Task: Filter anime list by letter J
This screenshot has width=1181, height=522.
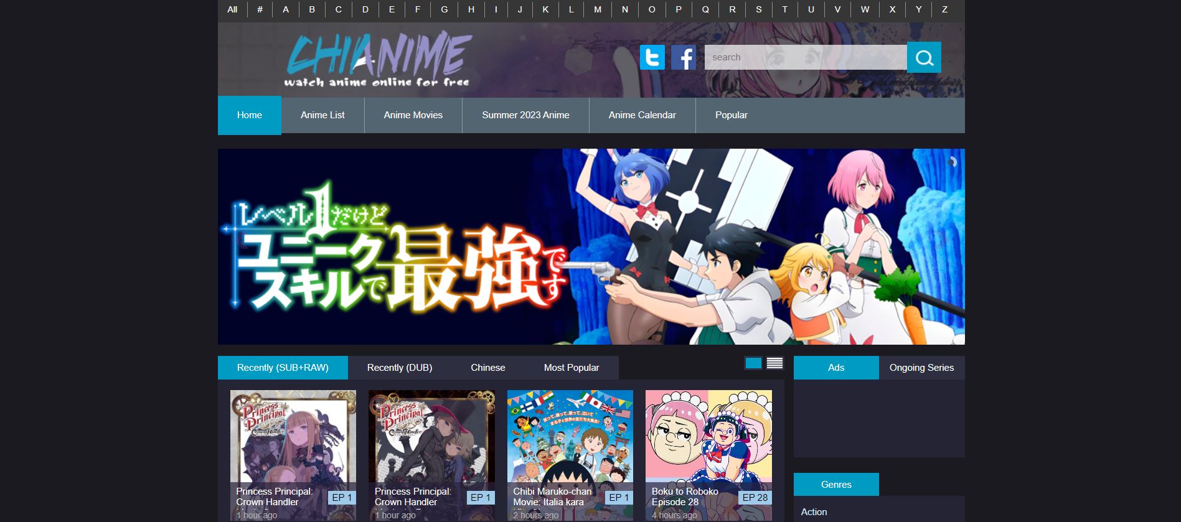Action: pyautogui.click(x=520, y=9)
